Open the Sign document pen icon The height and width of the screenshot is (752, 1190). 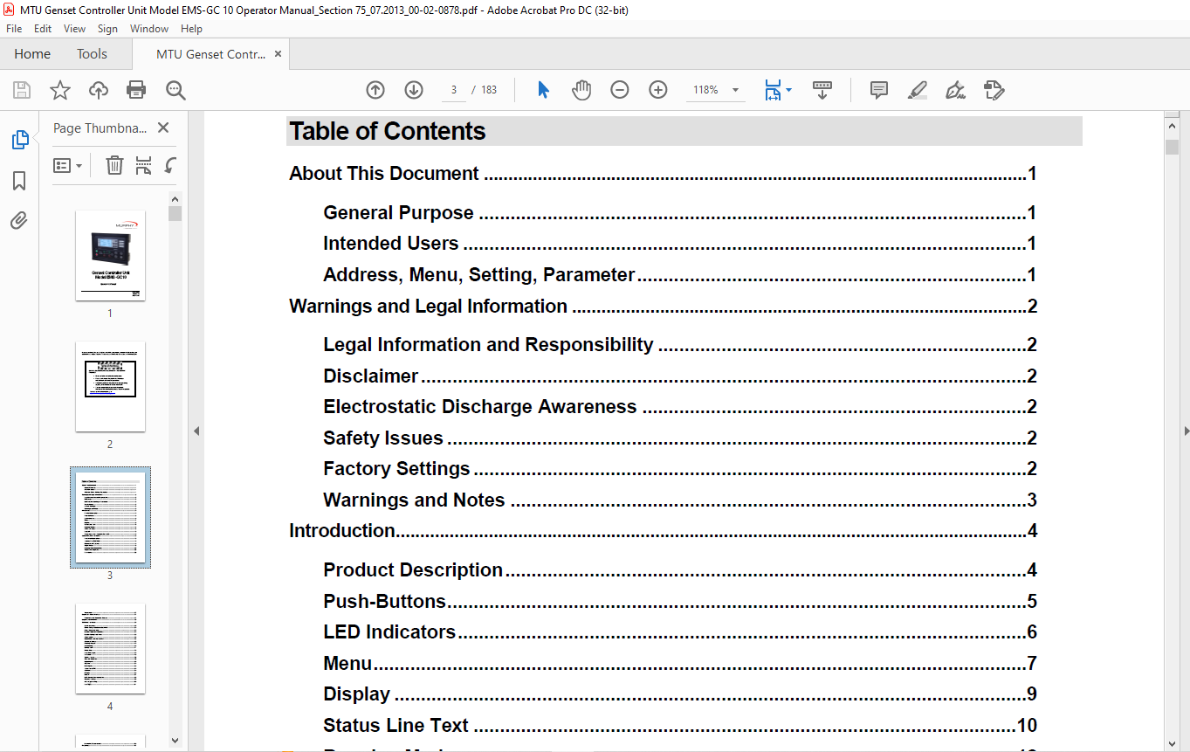pyautogui.click(x=956, y=90)
